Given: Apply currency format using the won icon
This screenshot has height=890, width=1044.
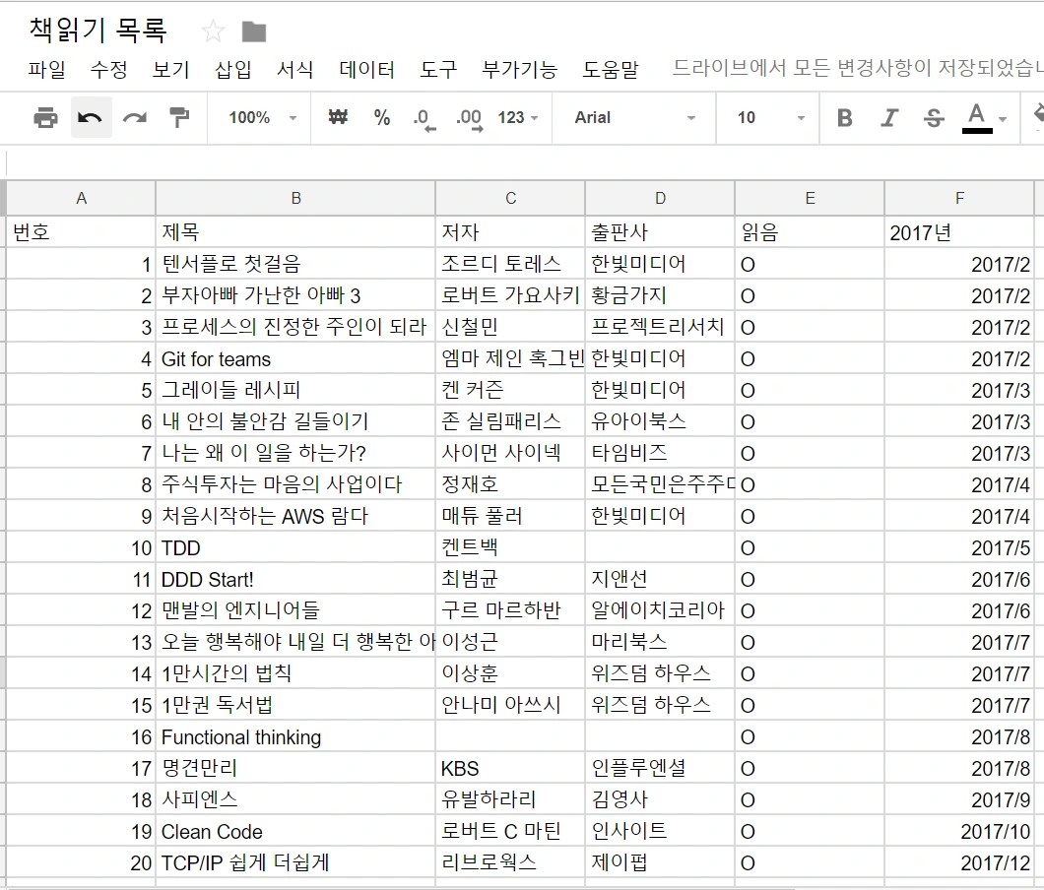Looking at the screenshot, I should [336, 117].
